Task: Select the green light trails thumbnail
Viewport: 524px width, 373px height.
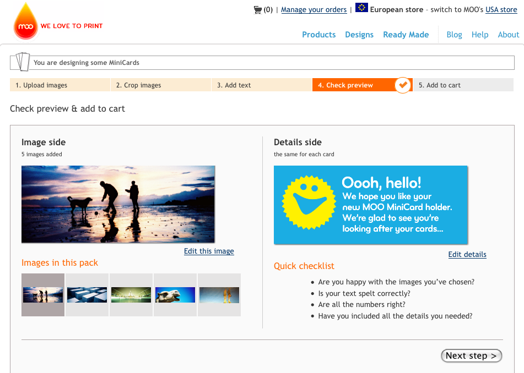Action: [131, 295]
